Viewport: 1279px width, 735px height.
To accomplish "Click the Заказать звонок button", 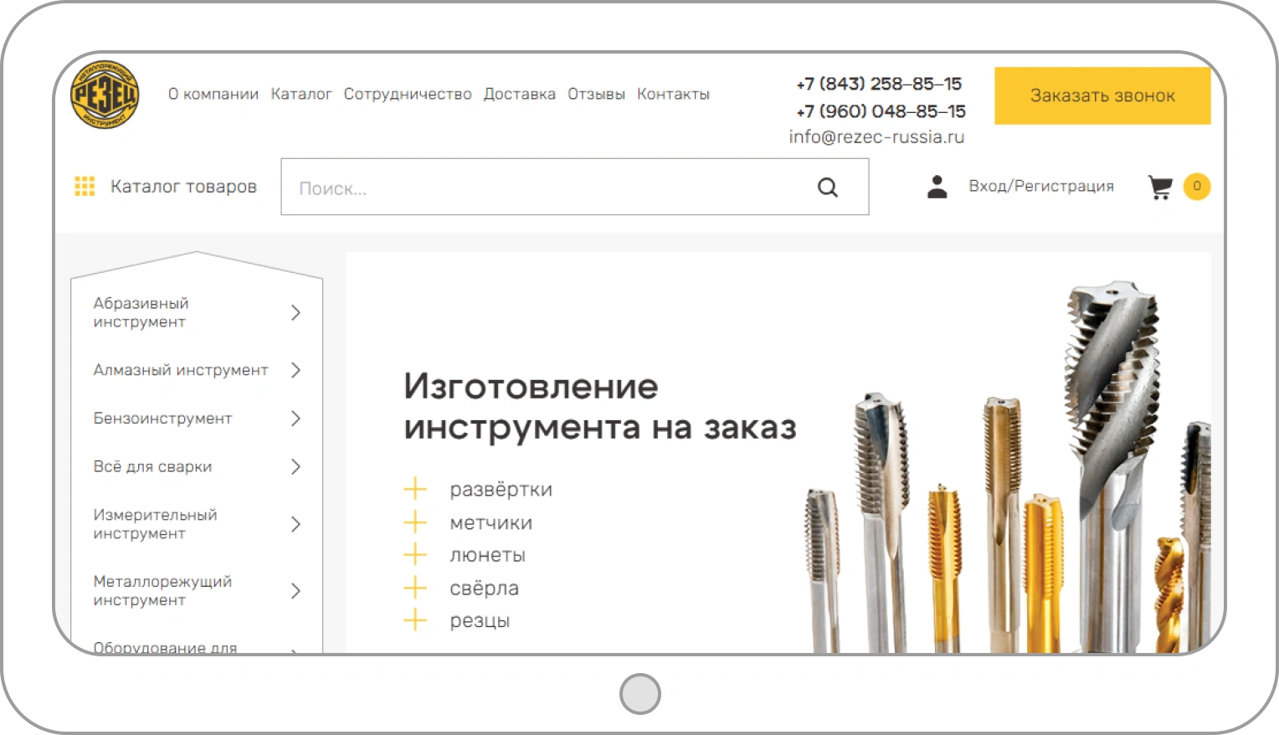I will pyautogui.click(x=1102, y=96).
